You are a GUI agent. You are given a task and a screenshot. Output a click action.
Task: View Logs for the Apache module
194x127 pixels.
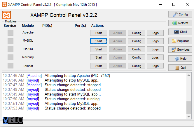(155, 33)
